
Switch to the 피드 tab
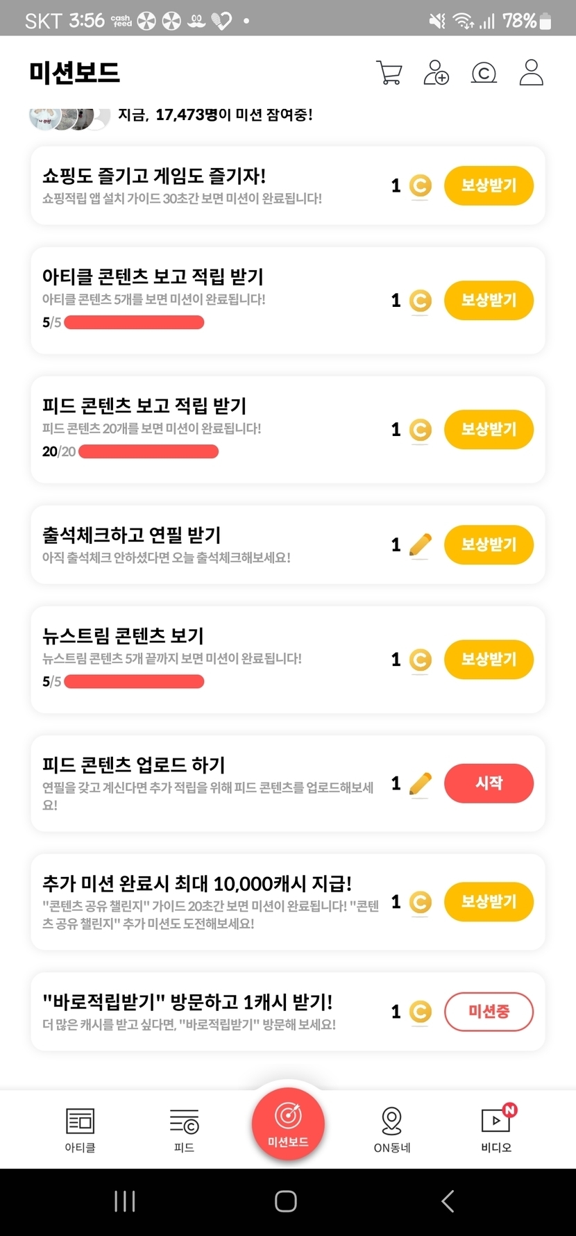(184, 1130)
